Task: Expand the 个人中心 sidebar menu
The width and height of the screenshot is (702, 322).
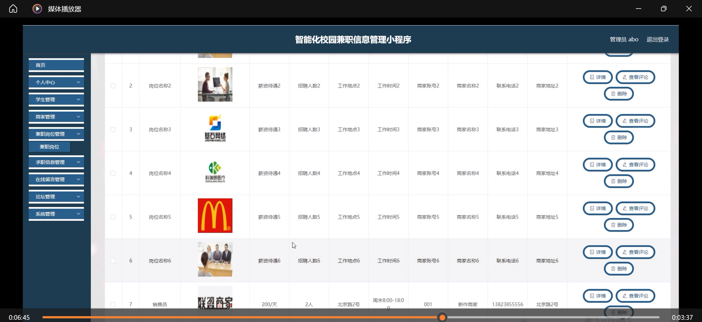Action: tap(56, 82)
